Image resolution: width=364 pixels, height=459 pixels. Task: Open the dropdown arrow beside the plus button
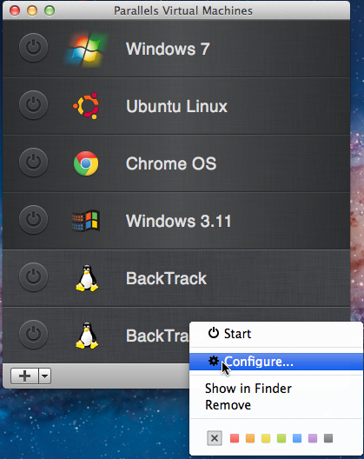(x=45, y=376)
